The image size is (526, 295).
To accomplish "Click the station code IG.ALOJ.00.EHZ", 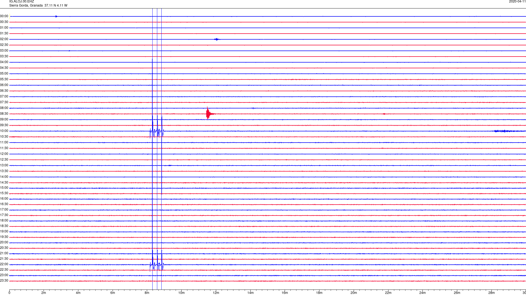I will [x=22, y=2].
